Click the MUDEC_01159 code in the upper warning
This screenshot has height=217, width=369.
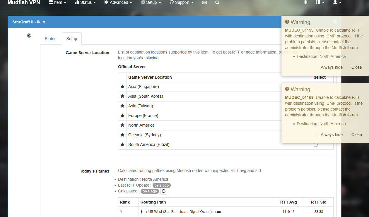(299, 30)
